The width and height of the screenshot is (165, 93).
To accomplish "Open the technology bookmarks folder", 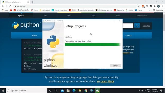I will 45,10.
